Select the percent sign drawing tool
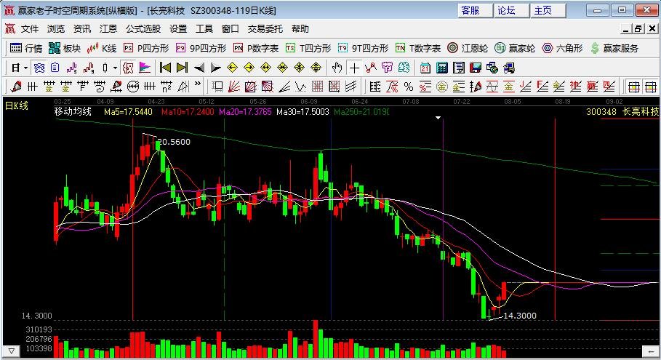This screenshot has height=360, width=661. (409, 87)
